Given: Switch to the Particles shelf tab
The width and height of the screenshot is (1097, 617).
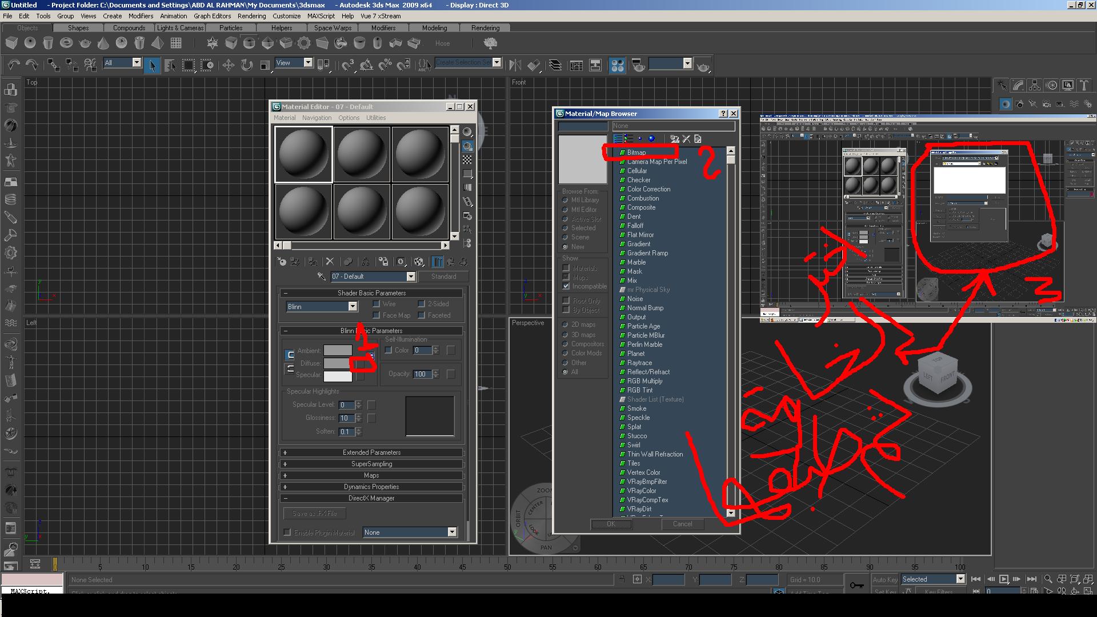Looking at the screenshot, I should tap(231, 28).
